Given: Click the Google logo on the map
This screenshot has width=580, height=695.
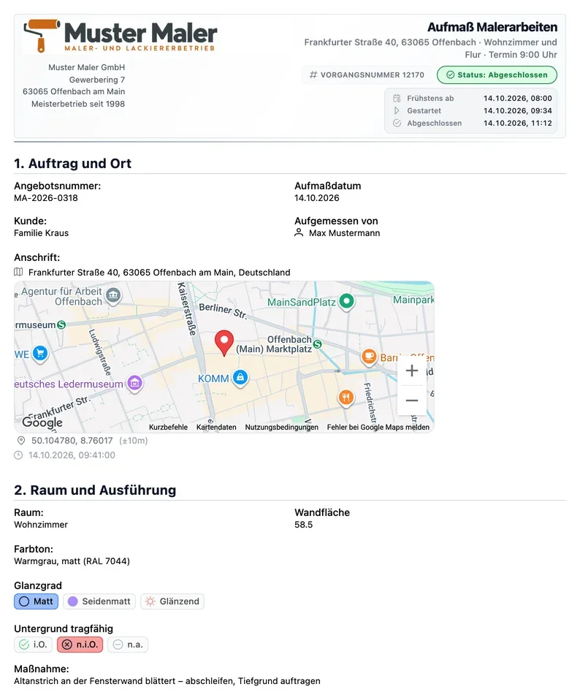Looking at the screenshot, I should click(42, 422).
